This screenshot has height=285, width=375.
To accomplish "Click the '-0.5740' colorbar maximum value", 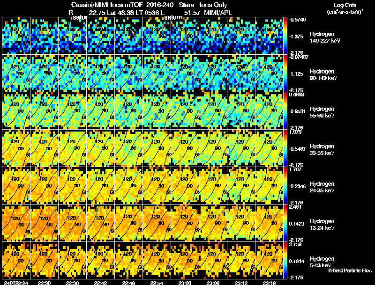I will tap(297, 20).
